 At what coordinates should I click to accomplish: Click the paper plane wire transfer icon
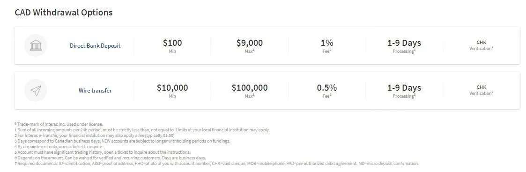click(x=36, y=90)
